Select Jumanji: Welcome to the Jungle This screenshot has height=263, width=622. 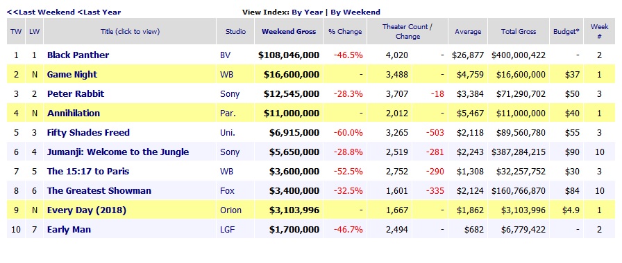click(118, 152)
